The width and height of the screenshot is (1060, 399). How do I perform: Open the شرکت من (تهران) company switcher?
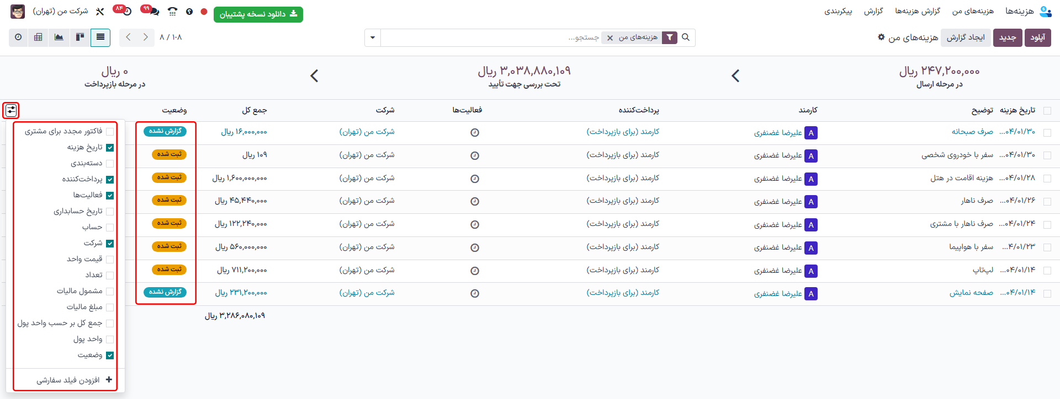(60, 12)
